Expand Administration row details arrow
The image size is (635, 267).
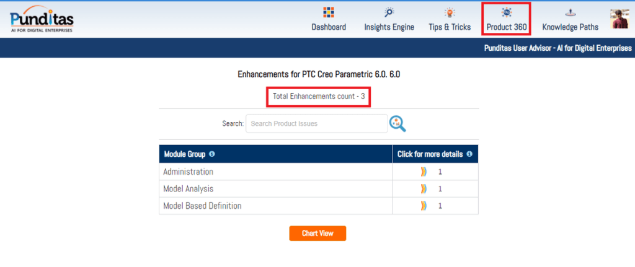click(x=424, y=172)
